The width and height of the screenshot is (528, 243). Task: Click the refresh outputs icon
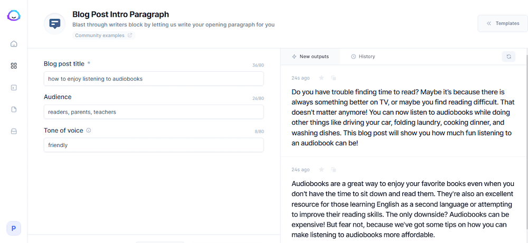point(508,57)
